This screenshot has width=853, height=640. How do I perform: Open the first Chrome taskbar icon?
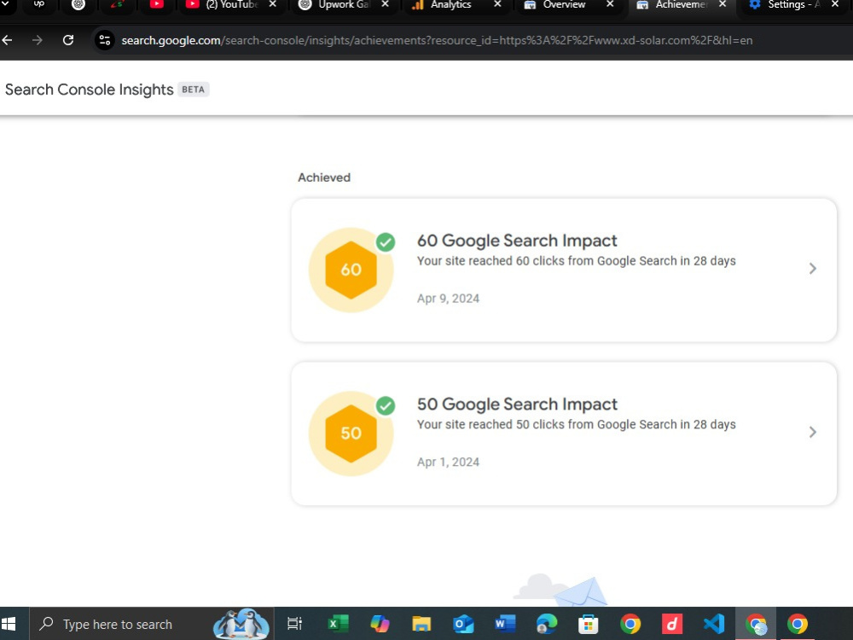630,624
